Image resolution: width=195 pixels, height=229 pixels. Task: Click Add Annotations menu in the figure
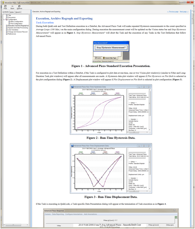(90, 214)
